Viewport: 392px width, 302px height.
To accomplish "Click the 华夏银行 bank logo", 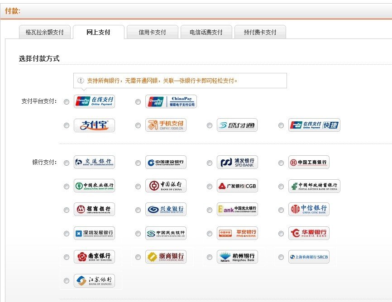I will click(x=309, y=233).
